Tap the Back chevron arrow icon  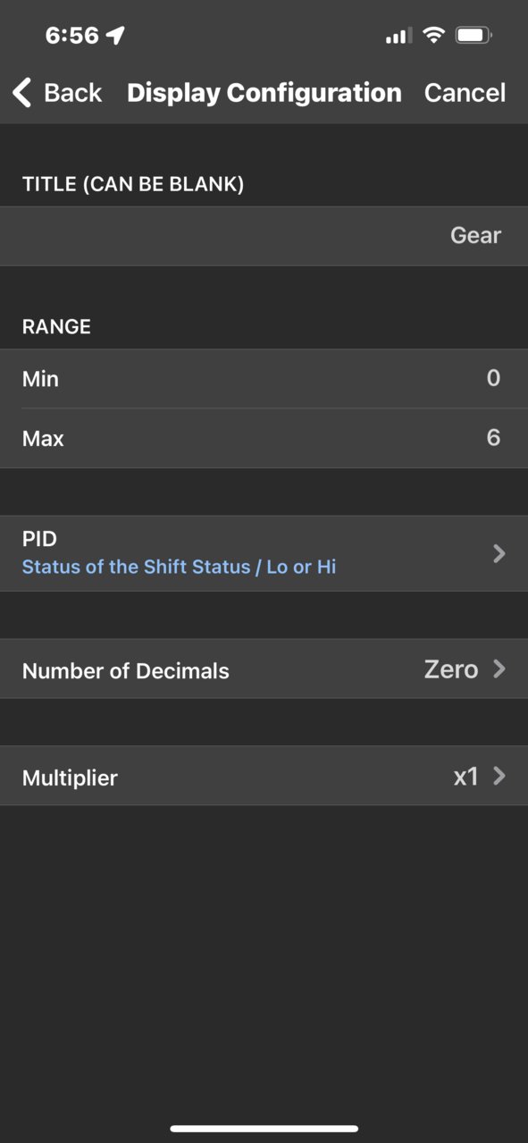pos(22,92)
